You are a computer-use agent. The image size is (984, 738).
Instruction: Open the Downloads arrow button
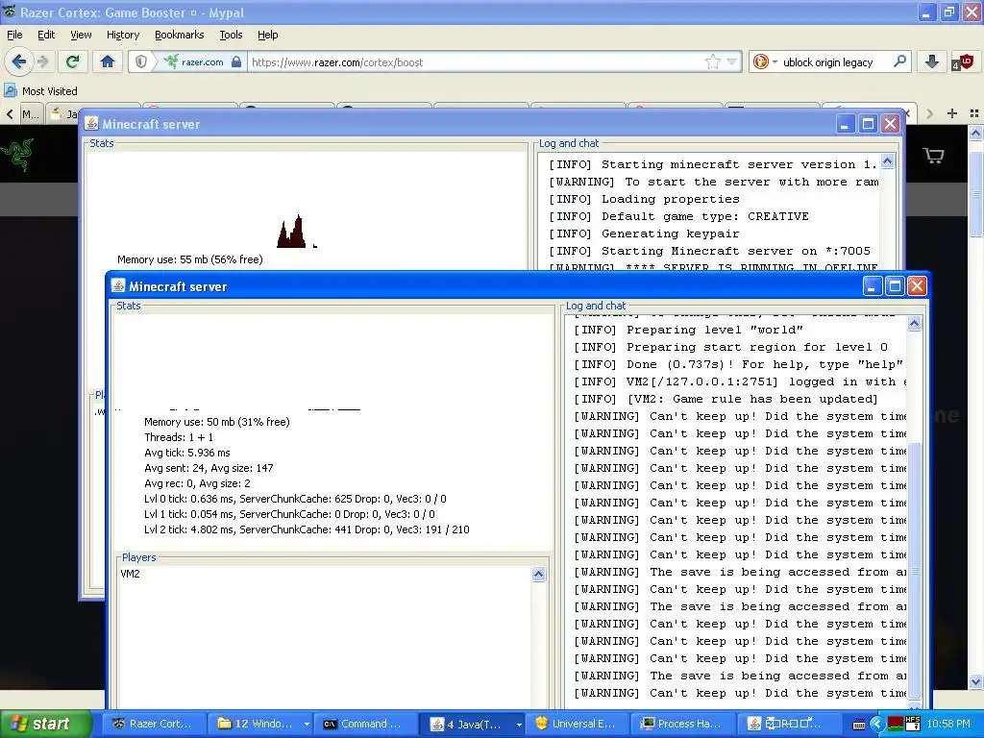point(932,61)
